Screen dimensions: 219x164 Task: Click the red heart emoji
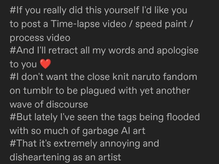click(x=45, y=64)
